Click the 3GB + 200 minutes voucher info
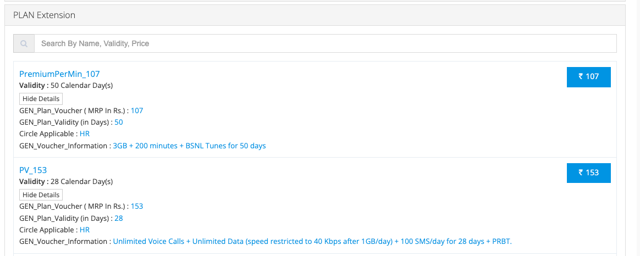Screen dimensions: 640x256 189,146
